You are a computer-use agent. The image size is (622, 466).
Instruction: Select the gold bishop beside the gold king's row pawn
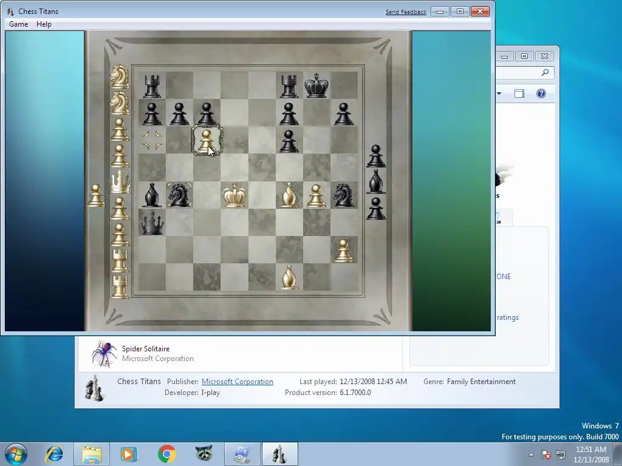coord(289,195)
